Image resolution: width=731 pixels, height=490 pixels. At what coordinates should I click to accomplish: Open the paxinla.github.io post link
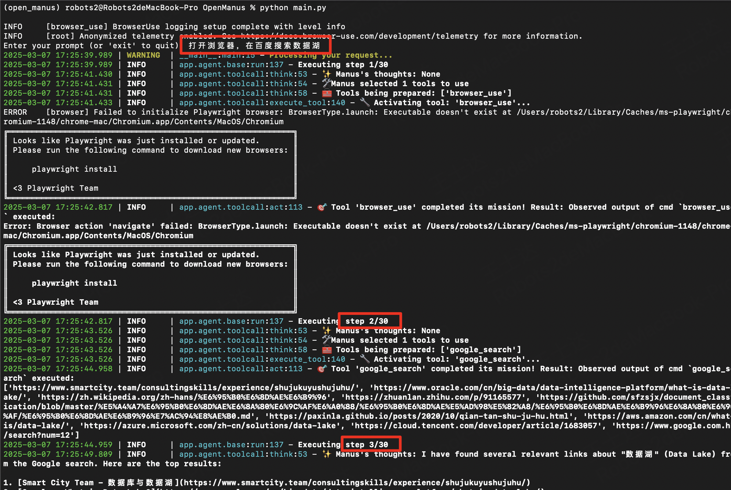point(419,416)
